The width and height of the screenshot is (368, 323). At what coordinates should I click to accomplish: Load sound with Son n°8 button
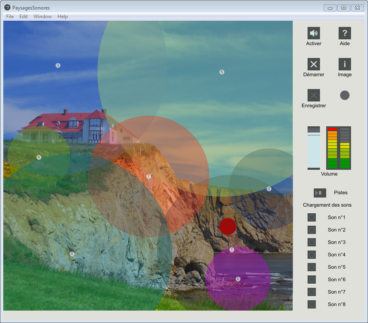point(312,304)
